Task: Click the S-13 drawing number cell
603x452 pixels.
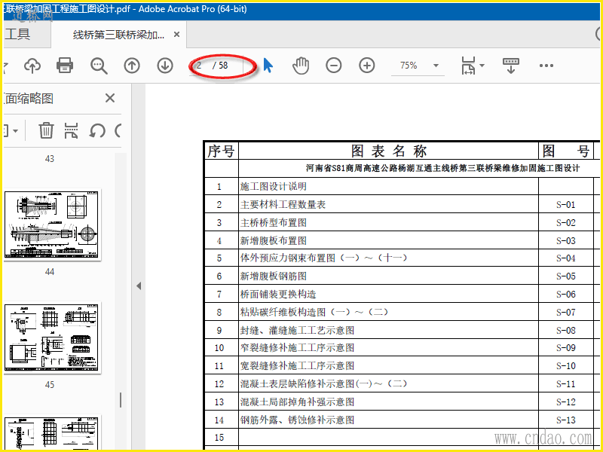Action: 566,420
